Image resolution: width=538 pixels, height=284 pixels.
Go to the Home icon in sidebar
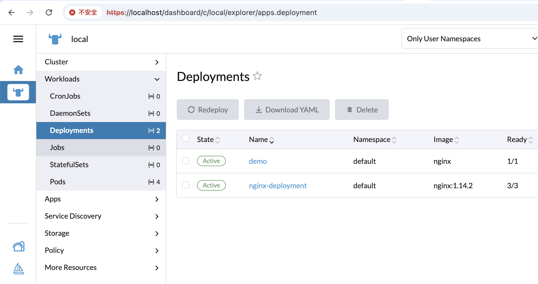pos(18,70)
